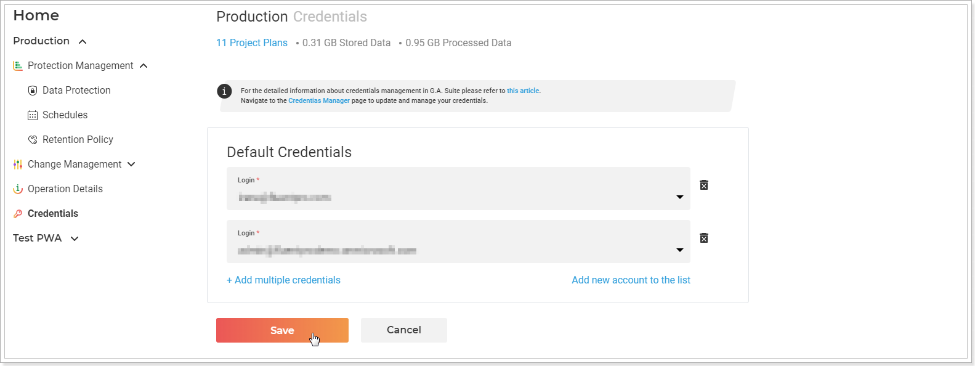Open the Operation Details menu item
The height and width of the screenshot is (366, 975).
coord(65,189)
